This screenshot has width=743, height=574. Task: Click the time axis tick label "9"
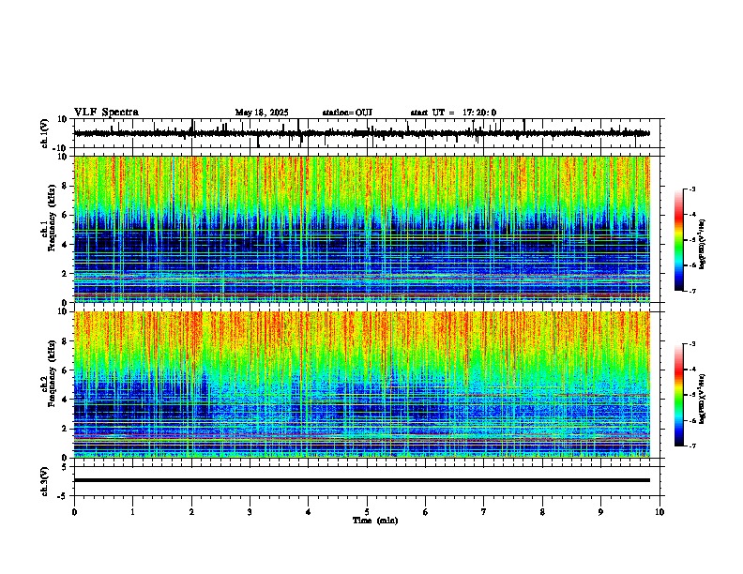pos(600,512)
